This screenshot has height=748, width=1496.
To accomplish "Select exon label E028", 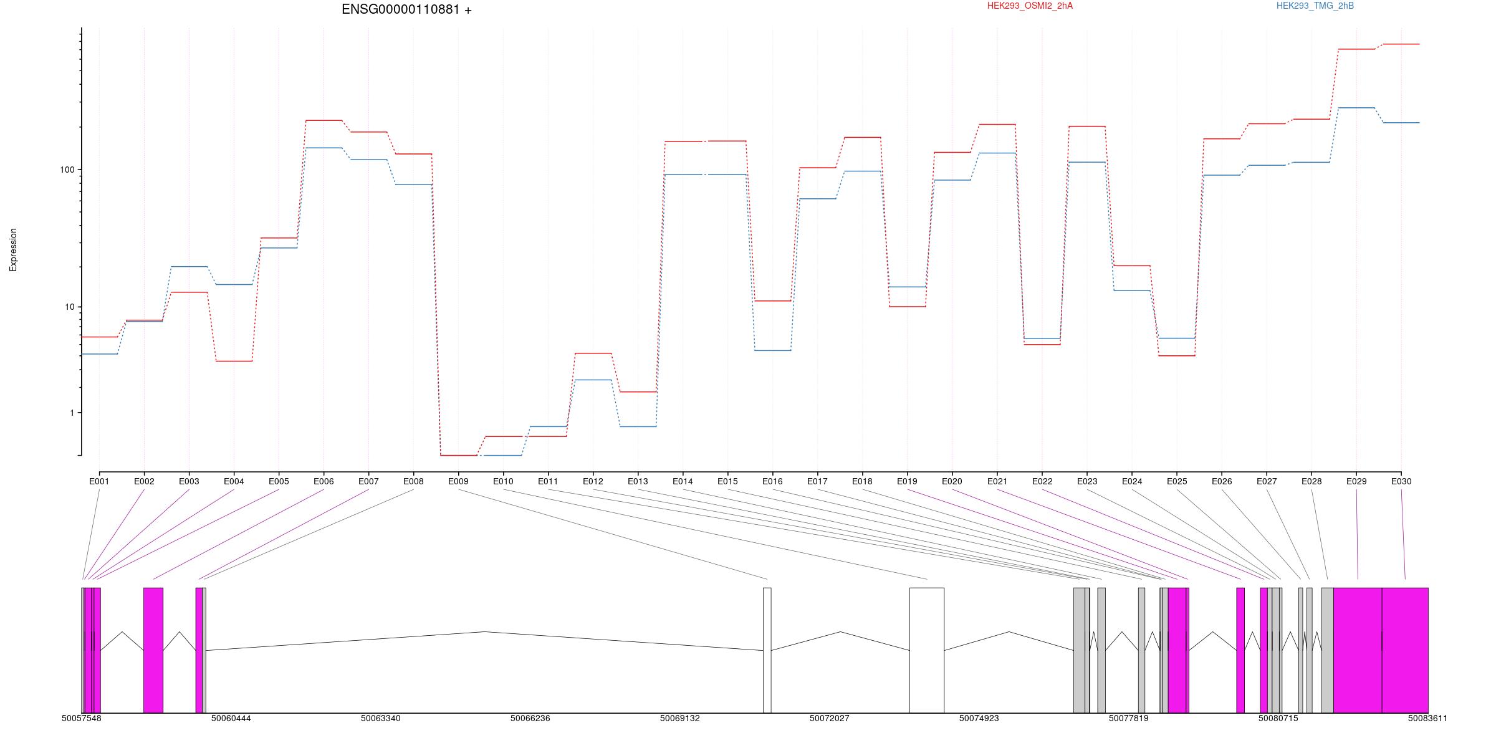I will pyautogui.click(x=1311, y=481).
